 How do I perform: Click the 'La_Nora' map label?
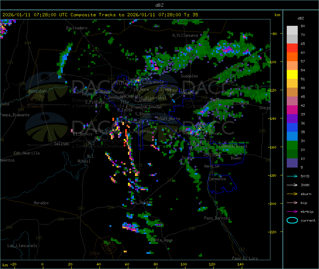click(141, 89)
